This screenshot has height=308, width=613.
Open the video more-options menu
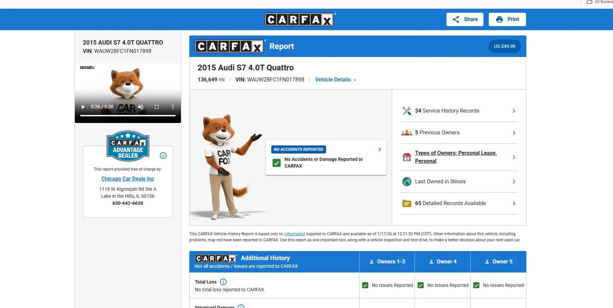point(173,107)
